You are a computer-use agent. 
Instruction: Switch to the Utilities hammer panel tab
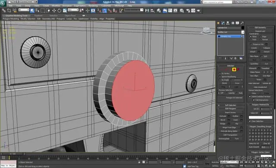click(x=242, y=23)
